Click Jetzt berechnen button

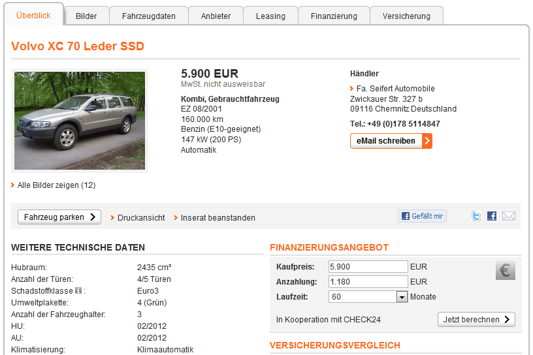(476, 320)
